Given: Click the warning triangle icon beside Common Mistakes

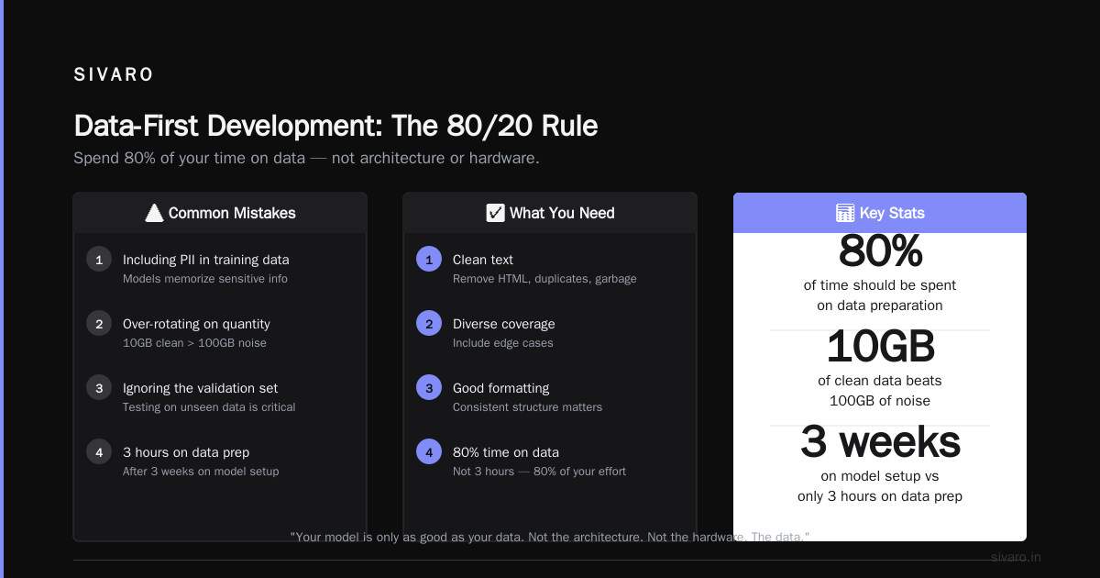Looking at the screenshot, I should [154, 213].
